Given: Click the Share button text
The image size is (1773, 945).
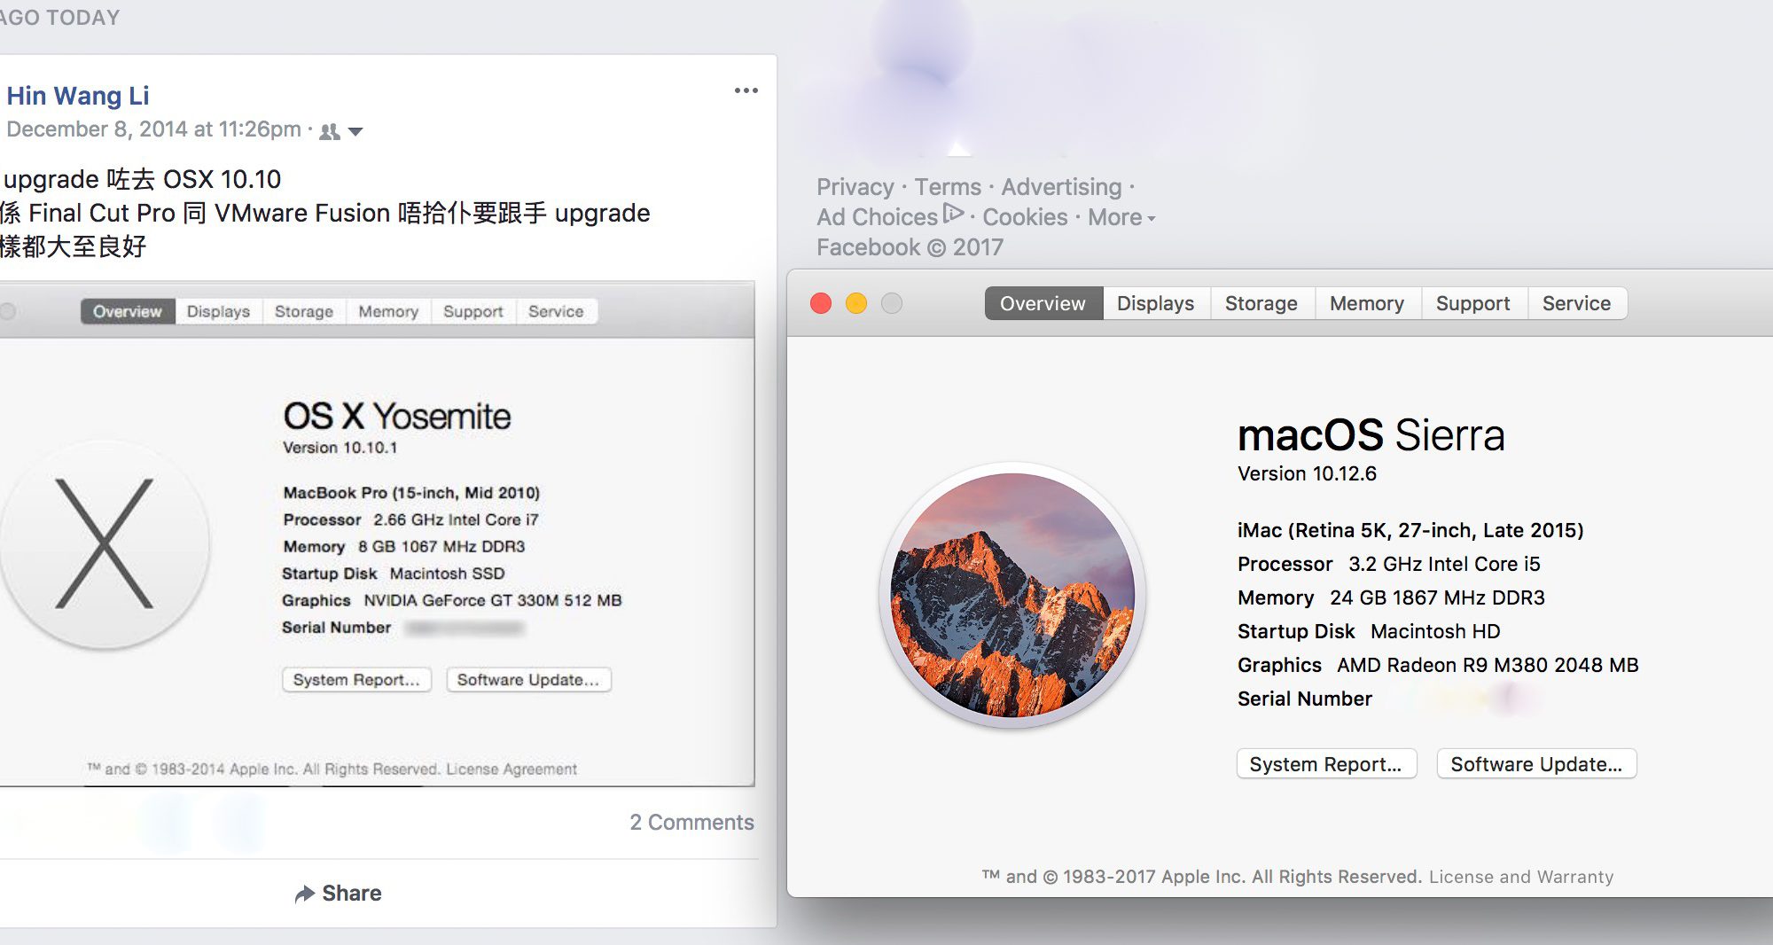Looking at the screenshot, I should [x=351, y=894].
